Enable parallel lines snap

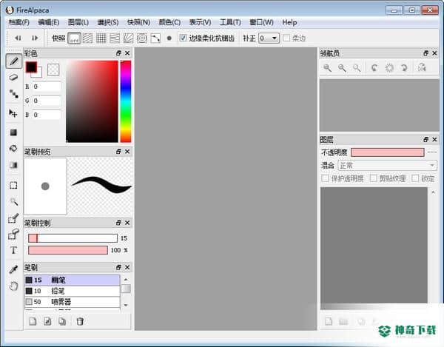click(88, 38)
